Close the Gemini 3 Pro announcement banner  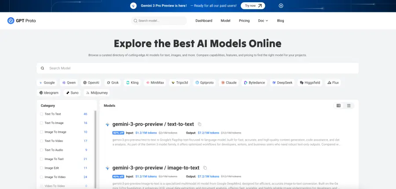pyautogui.click(x=281, y=6)
